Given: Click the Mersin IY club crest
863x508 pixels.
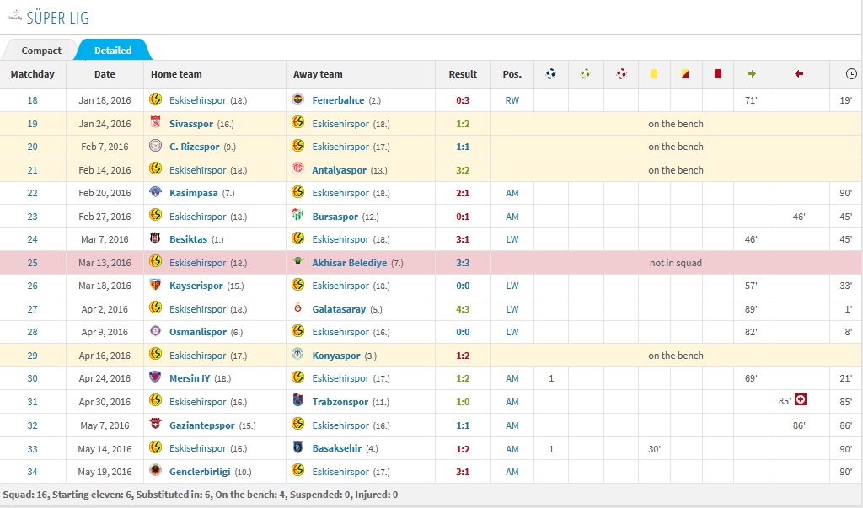Looking at the screenshot, I should 156,377.
